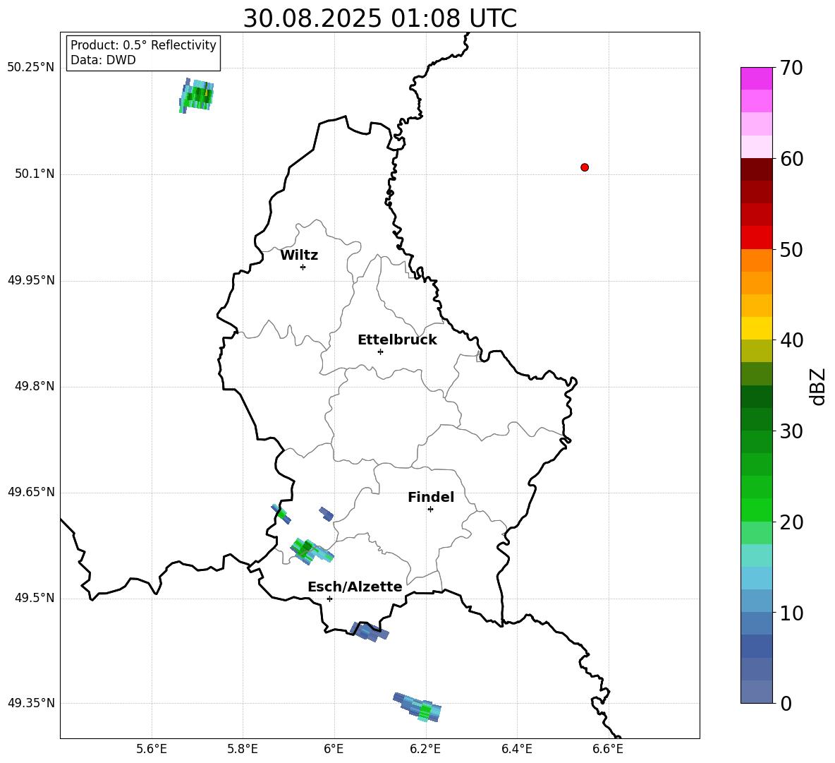Select the Wiltz city label
Image resolution: width=835 pixels, height=763 pixels.
[x=299, y=256]
